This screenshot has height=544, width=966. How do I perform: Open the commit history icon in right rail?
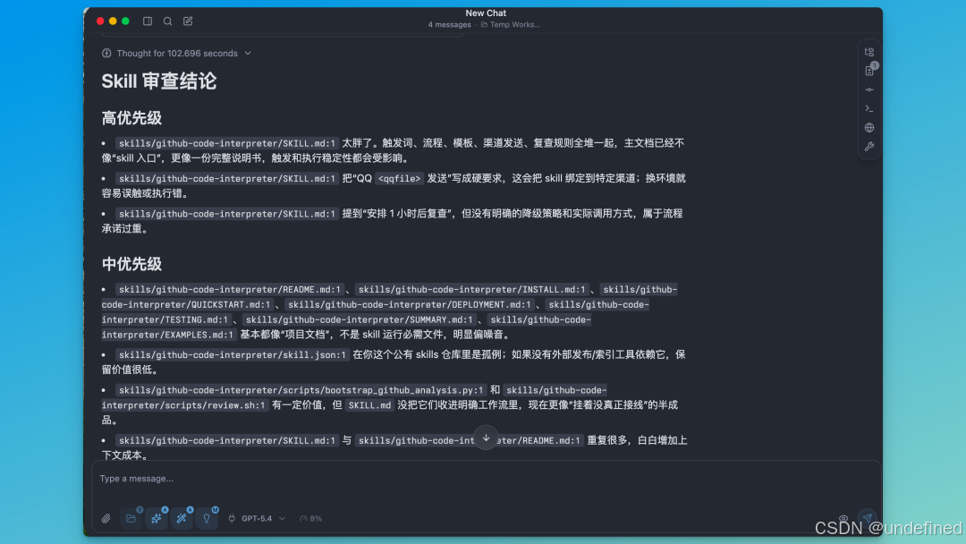point(869,90)
